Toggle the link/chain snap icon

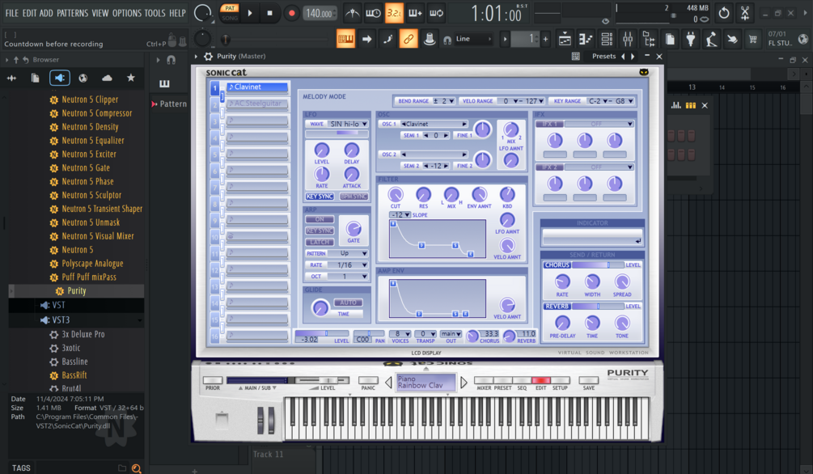click(x=409, y=39)
